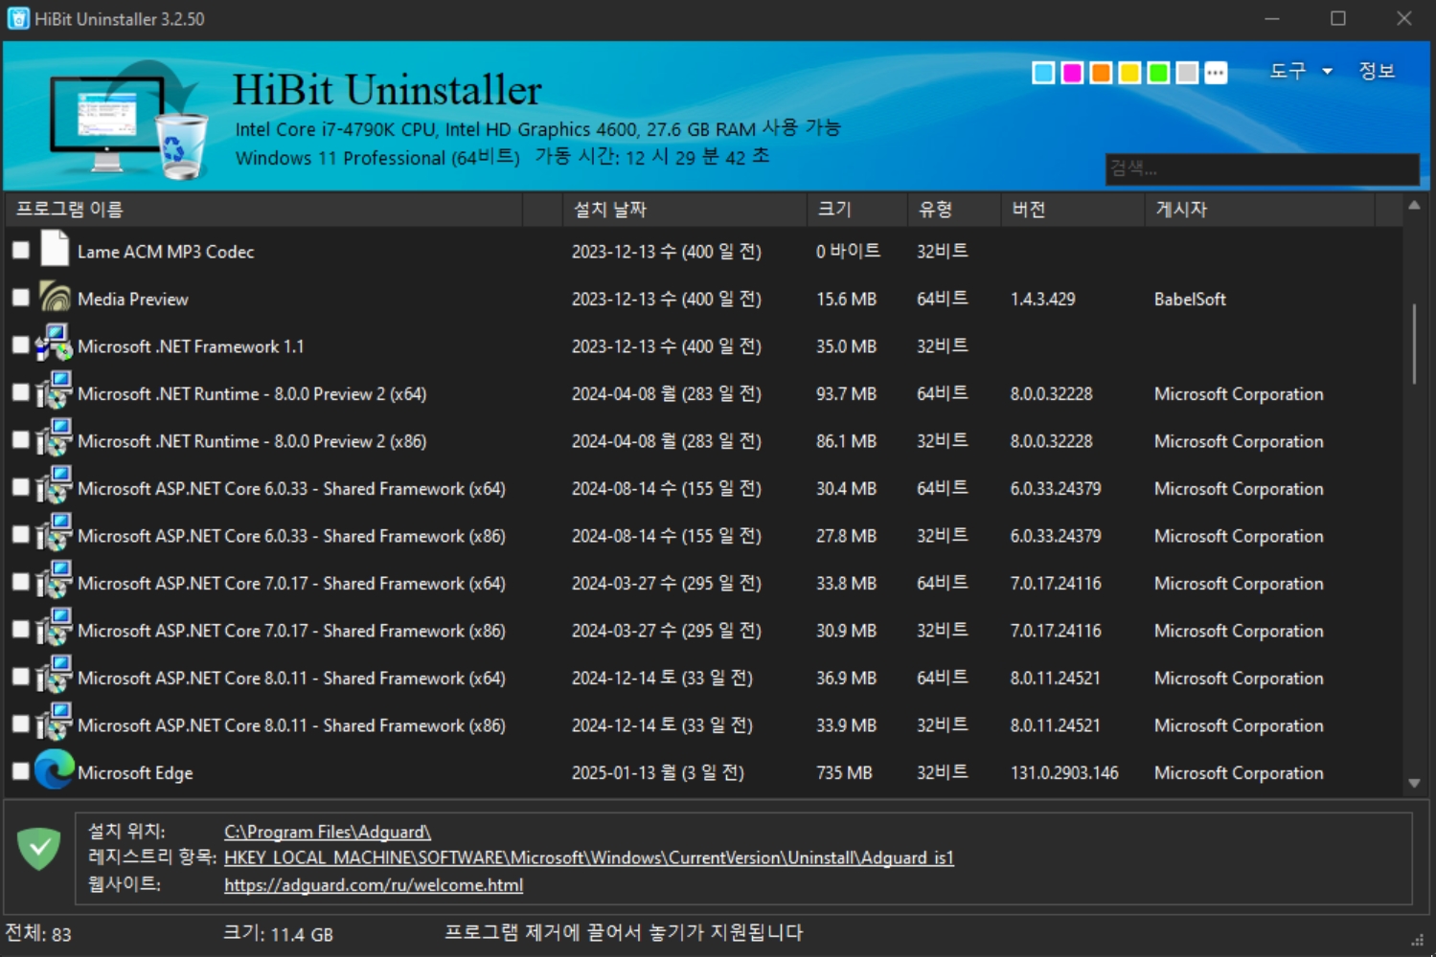The image size is (1436, 957).
Task: Sort by 버전 column header
Action: tap(1073, 210)
